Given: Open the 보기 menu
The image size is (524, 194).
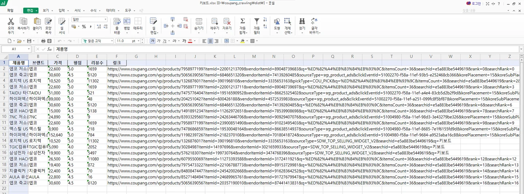Looking at the screenshot, I should tap(46, 11).
